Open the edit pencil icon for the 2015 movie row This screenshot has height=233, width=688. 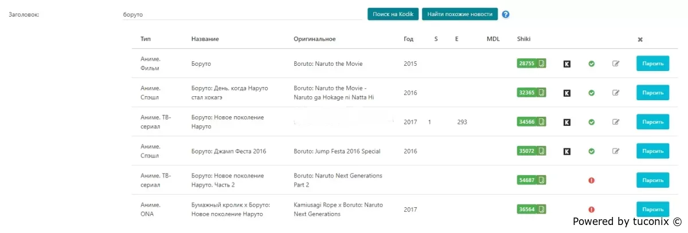tap(616, 64)
